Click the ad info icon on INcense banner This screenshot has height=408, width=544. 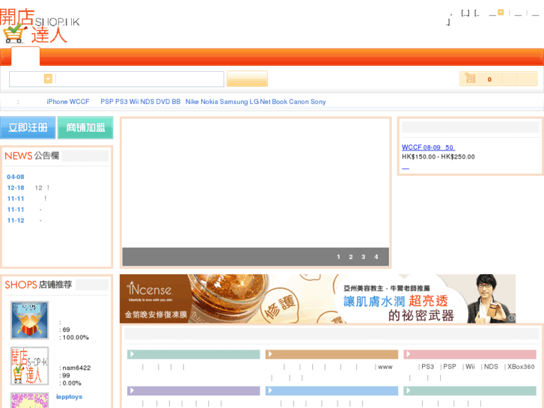click(x=512, y=317)
